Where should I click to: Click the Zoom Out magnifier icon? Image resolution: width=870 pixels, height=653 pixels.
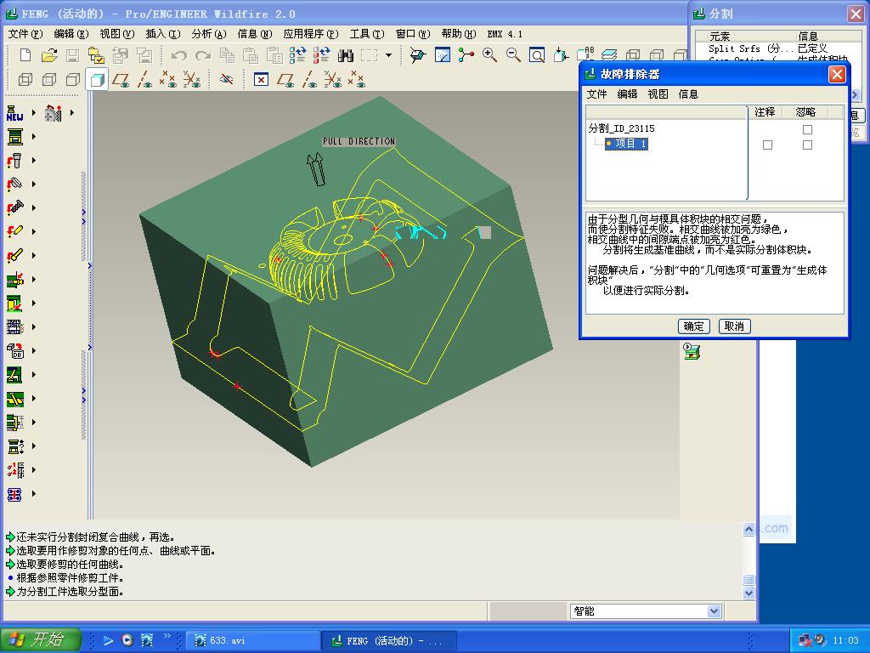click(x=513, y=55)
